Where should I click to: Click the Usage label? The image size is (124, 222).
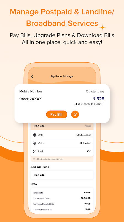pyautogui.click(x=88, y=126)
